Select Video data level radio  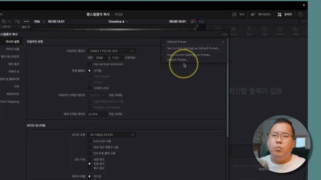pos(89,176)
